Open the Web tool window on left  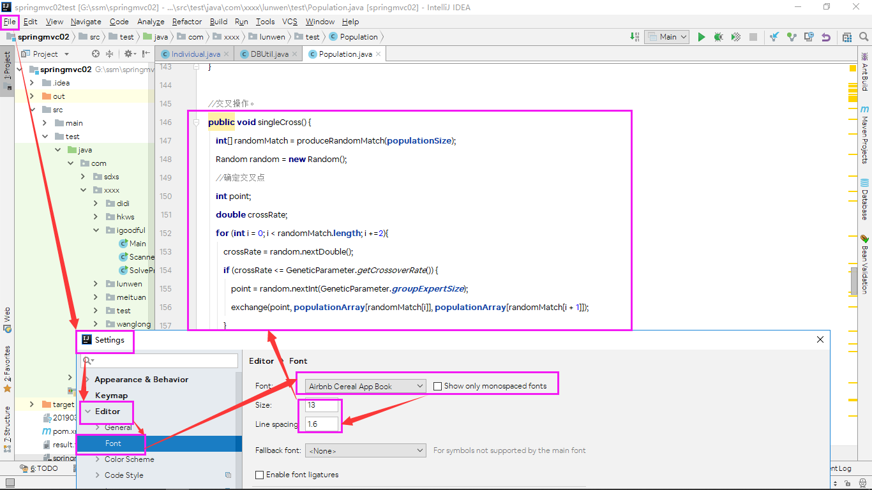pyautogui.click(x=7, y=320)
